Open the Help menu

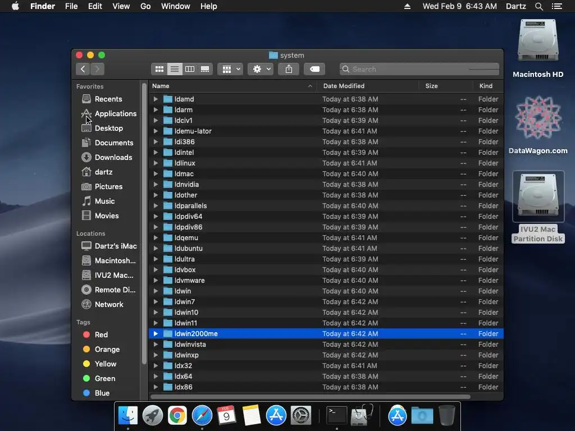[x=209, y=6]
